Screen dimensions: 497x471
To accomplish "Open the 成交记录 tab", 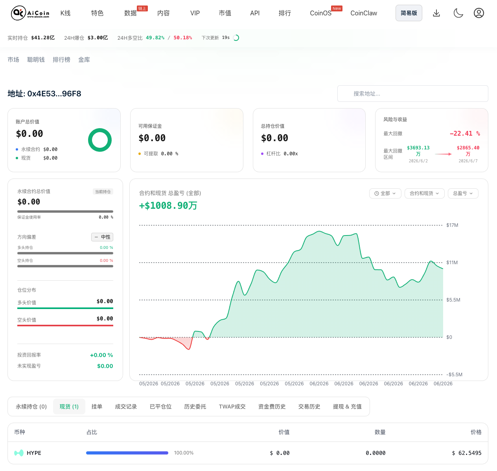I will click(126, 407).
